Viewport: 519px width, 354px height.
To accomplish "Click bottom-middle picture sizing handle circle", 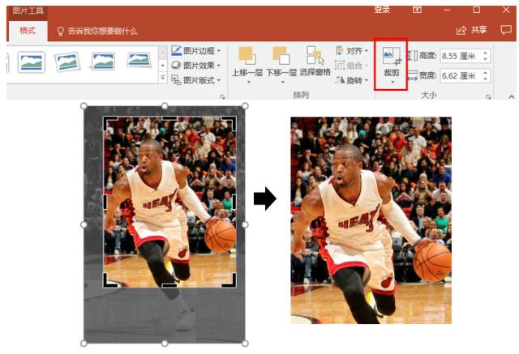I will pos(165,343).
